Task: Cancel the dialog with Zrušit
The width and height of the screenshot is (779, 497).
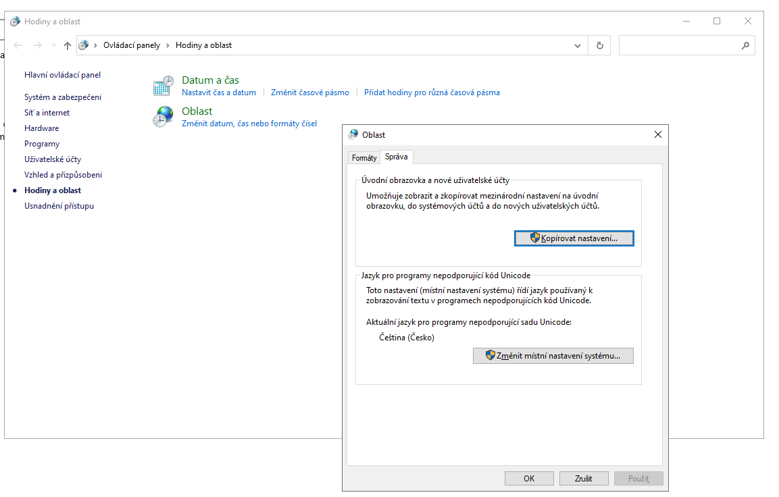Action: [x=584, y=478]
